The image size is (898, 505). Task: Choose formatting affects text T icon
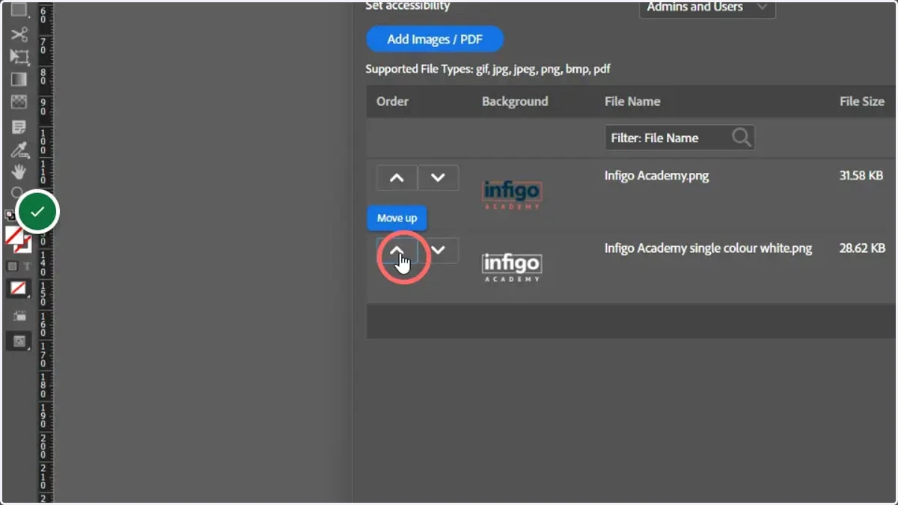coord(27,266)
